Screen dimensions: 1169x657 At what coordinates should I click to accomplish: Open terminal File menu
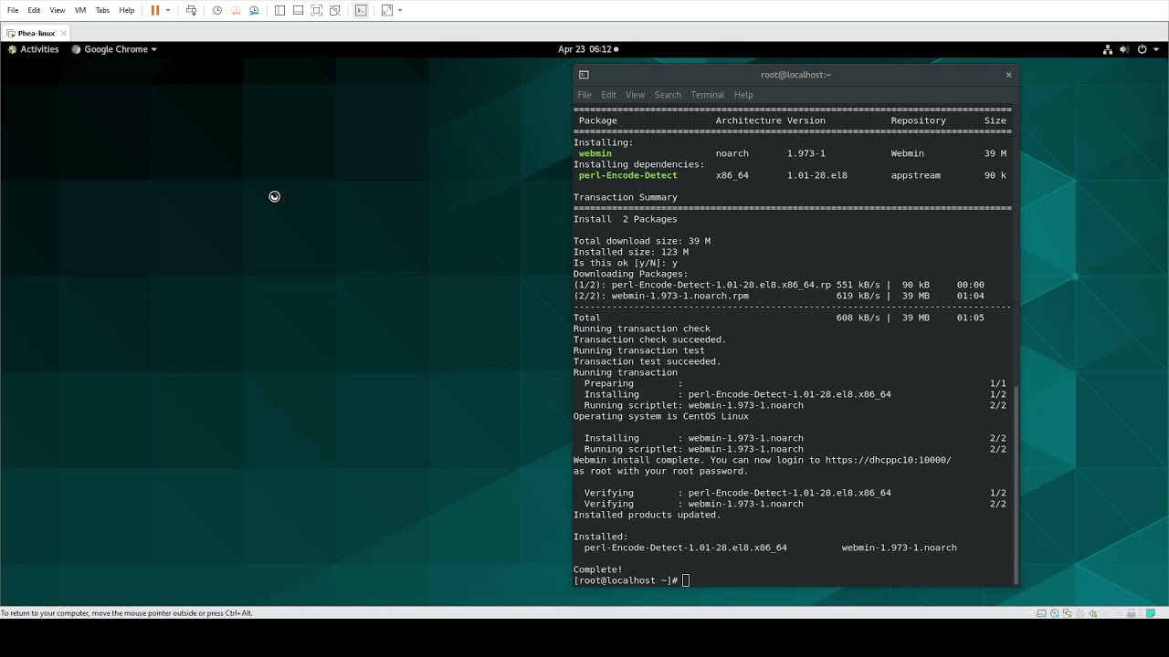pyautogui.click(x=584, y=95)
